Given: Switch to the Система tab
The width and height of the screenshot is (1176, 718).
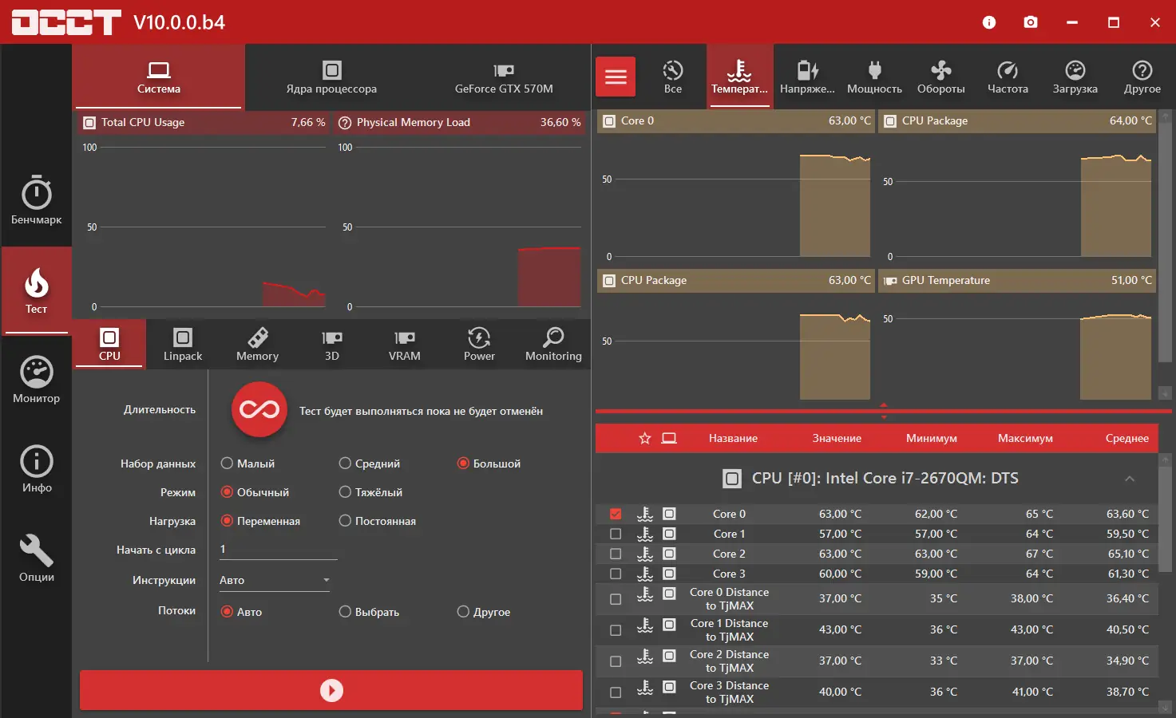Looking at the screenshot, I should tap(159, 77).
